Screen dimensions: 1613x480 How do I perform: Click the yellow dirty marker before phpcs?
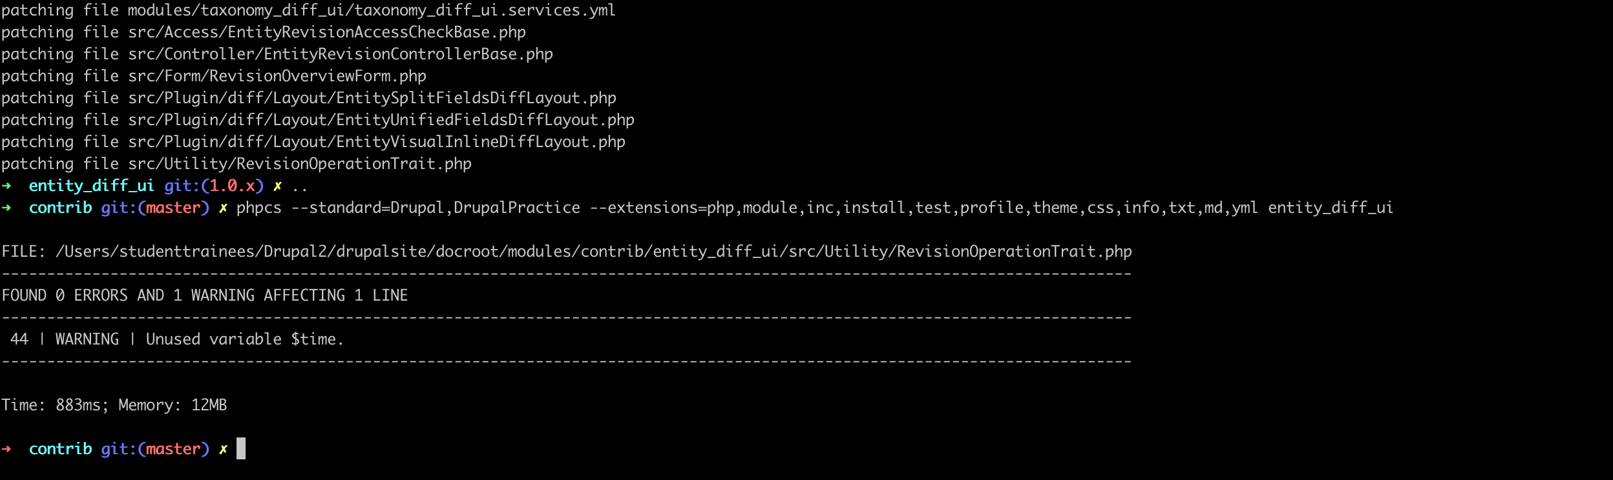pos(224,208)
